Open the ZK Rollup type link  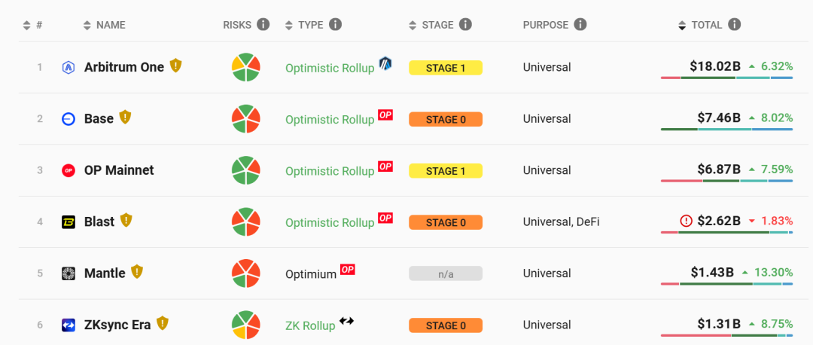pos(310,326)
